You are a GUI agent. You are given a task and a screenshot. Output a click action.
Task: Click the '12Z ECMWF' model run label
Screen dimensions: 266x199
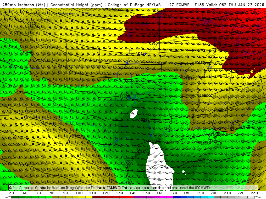point(178,5)
